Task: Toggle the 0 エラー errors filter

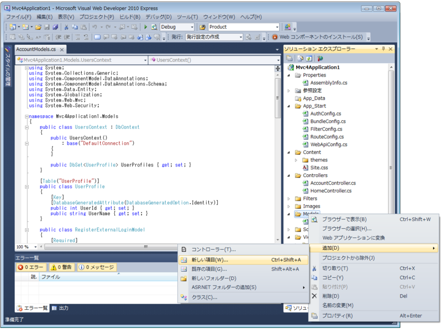Action: click(30, 267)
